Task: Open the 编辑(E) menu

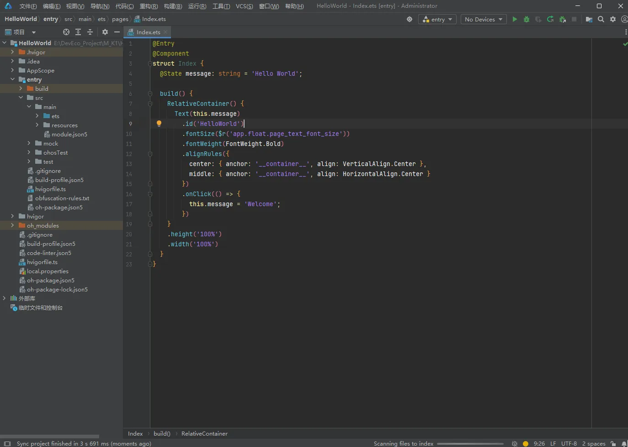Action: (x=51, y=6)
